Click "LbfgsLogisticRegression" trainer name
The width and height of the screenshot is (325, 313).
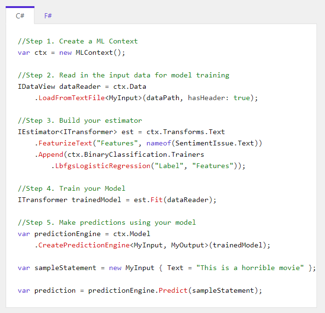point(103,166)
